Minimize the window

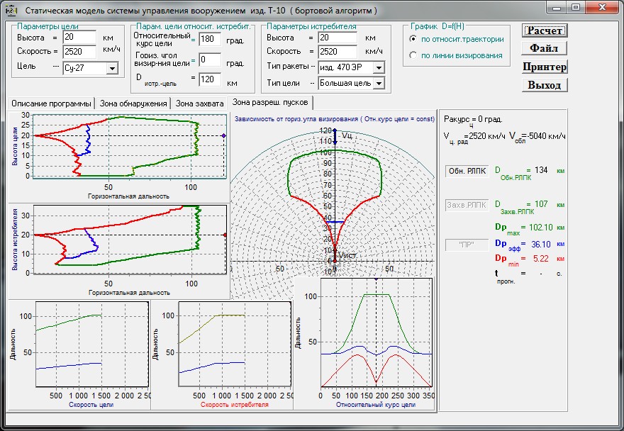click(557, 8)
